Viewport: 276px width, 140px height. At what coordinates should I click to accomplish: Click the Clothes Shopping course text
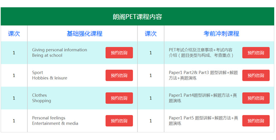[x=41, y=98]
